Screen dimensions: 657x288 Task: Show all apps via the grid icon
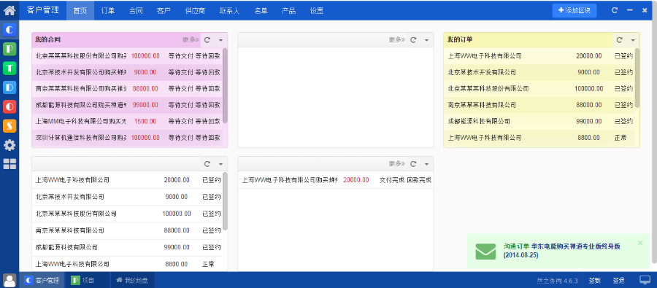click(x=9, y=164)
